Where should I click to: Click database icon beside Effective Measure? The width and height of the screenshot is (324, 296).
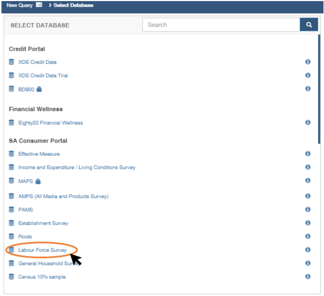[11, 154]
